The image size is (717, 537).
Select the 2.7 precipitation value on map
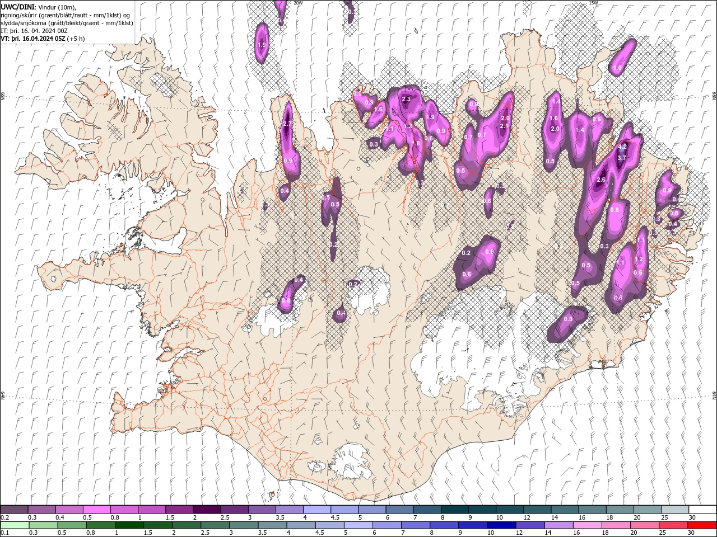[x=287, y=124]
